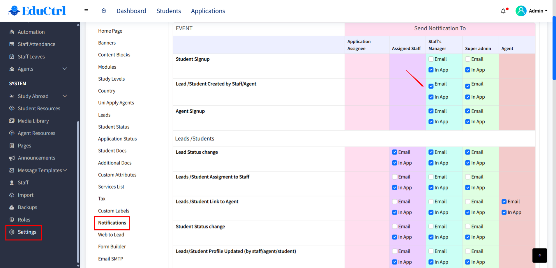The height and width of the screenshot is (268, 556).
Task: Expand the Study Abroad sidebar menu
Action: pyautogui.click(x=65, y=96)
